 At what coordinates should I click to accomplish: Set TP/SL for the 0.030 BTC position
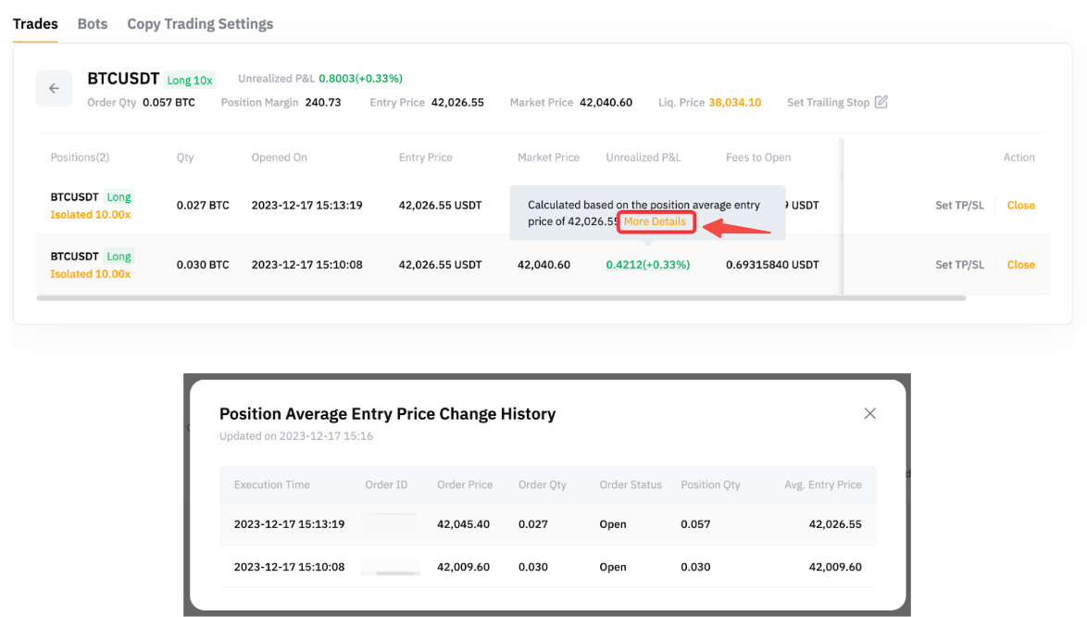tap(959, 265)
